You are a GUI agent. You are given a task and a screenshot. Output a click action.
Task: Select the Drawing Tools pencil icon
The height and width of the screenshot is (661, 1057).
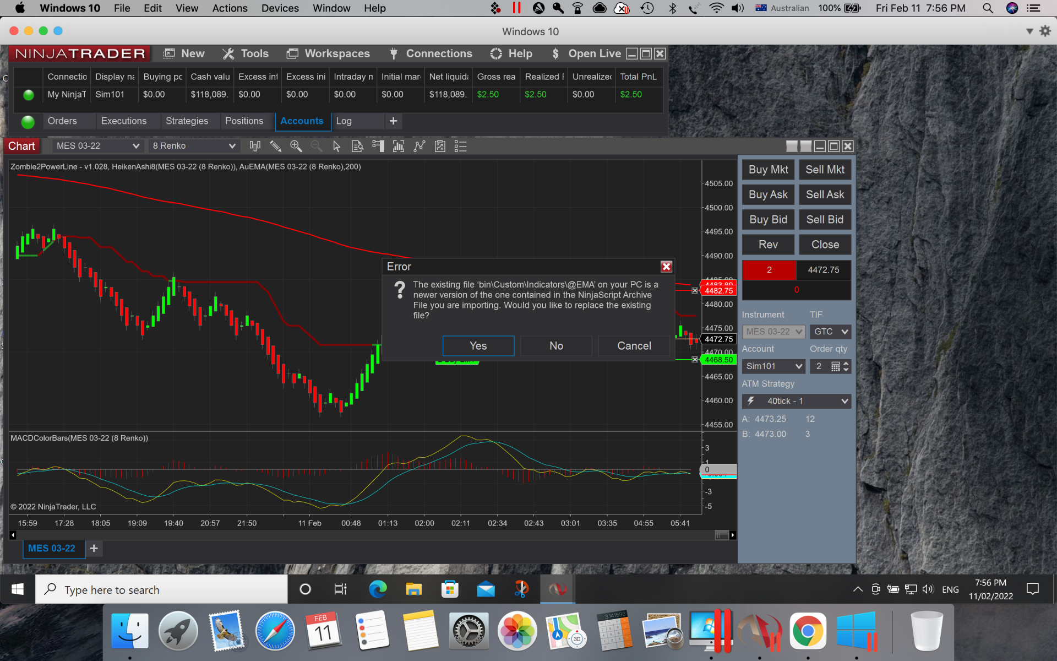click(x=275, y=146)
